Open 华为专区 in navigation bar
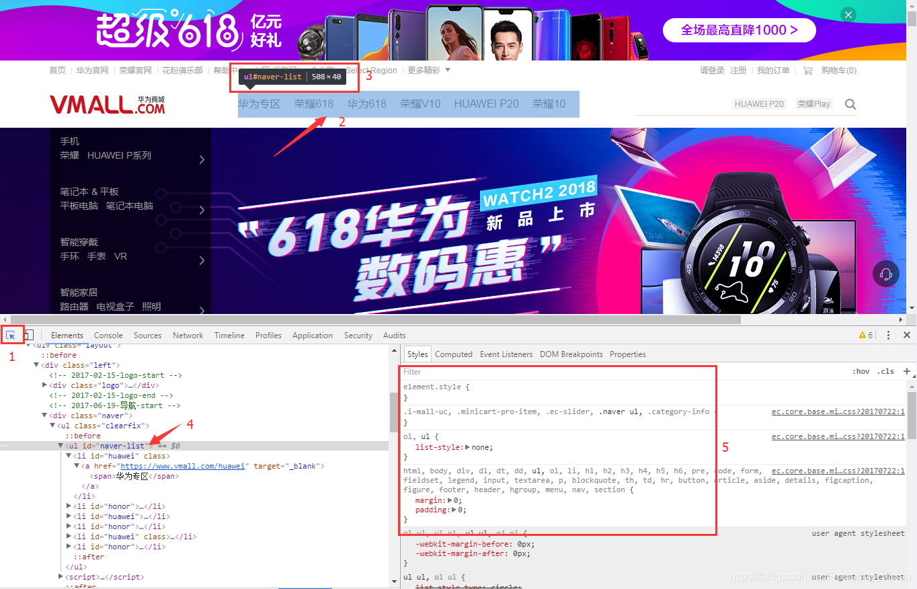 259,104
